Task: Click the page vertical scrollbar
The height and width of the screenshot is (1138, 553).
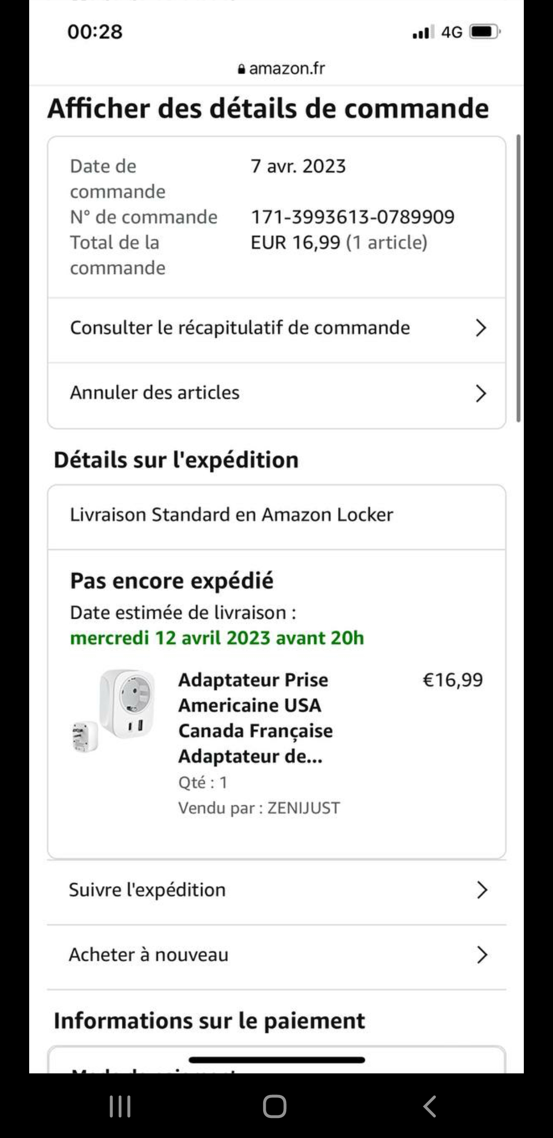Action: [518, 277]
